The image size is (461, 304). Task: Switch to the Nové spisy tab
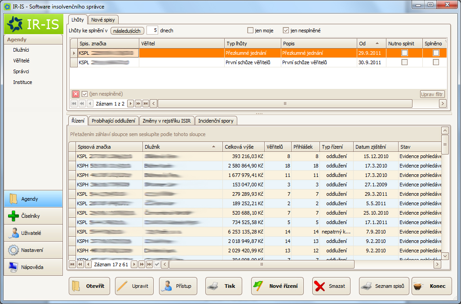pyautogui.click(x=103, y=20)
